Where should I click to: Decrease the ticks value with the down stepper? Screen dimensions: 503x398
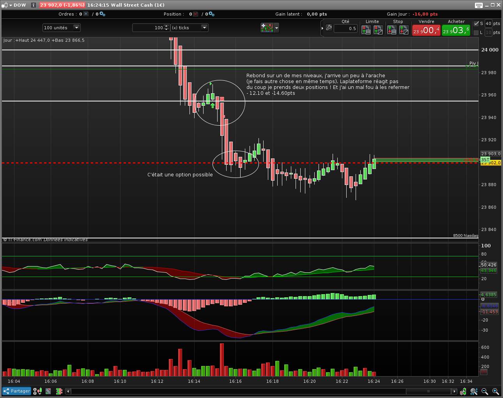(167, 30)
